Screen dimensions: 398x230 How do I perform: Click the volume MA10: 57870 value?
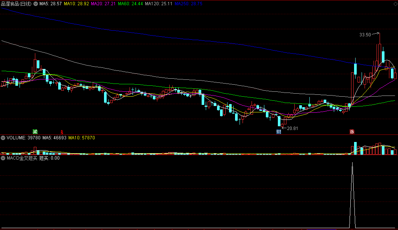tap(81, 138)
